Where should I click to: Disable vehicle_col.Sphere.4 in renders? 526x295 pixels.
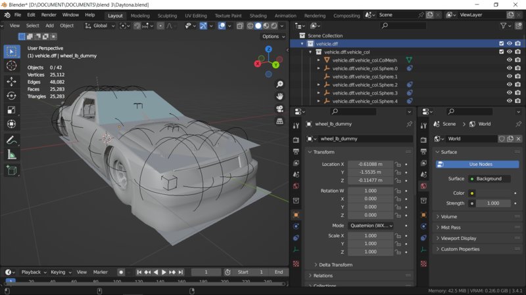[517, 101]
